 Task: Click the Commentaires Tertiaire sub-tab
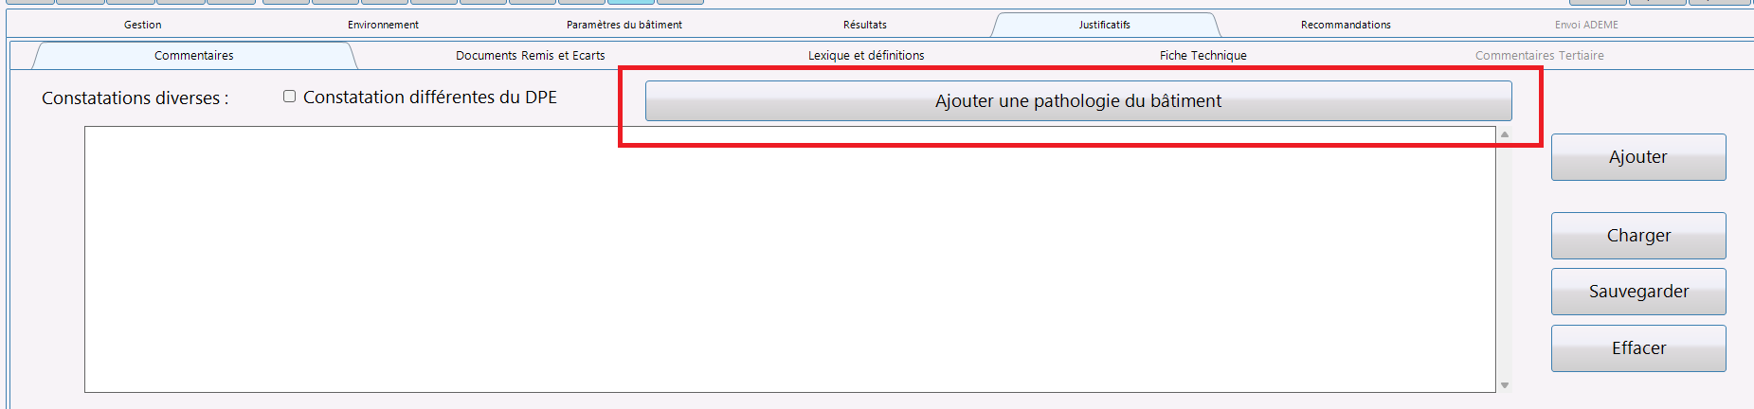pos(1540,56)
